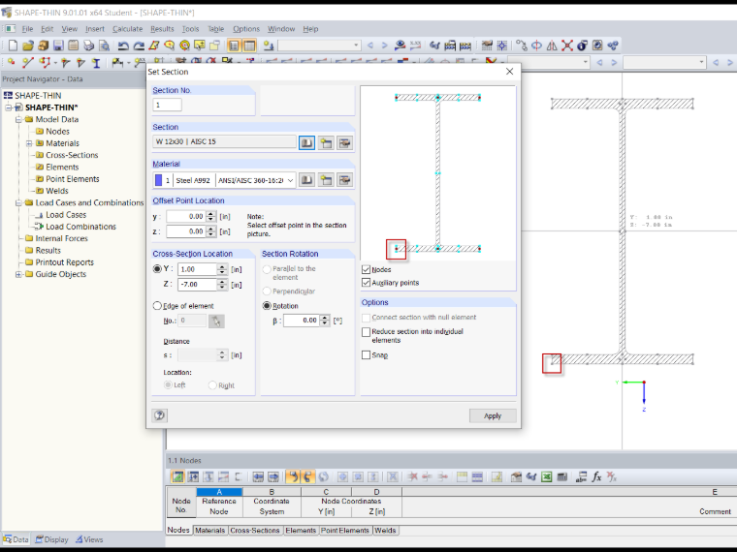
Task: Select Load Combinations in the Project Navigator
Action: [x=80, y=227]
